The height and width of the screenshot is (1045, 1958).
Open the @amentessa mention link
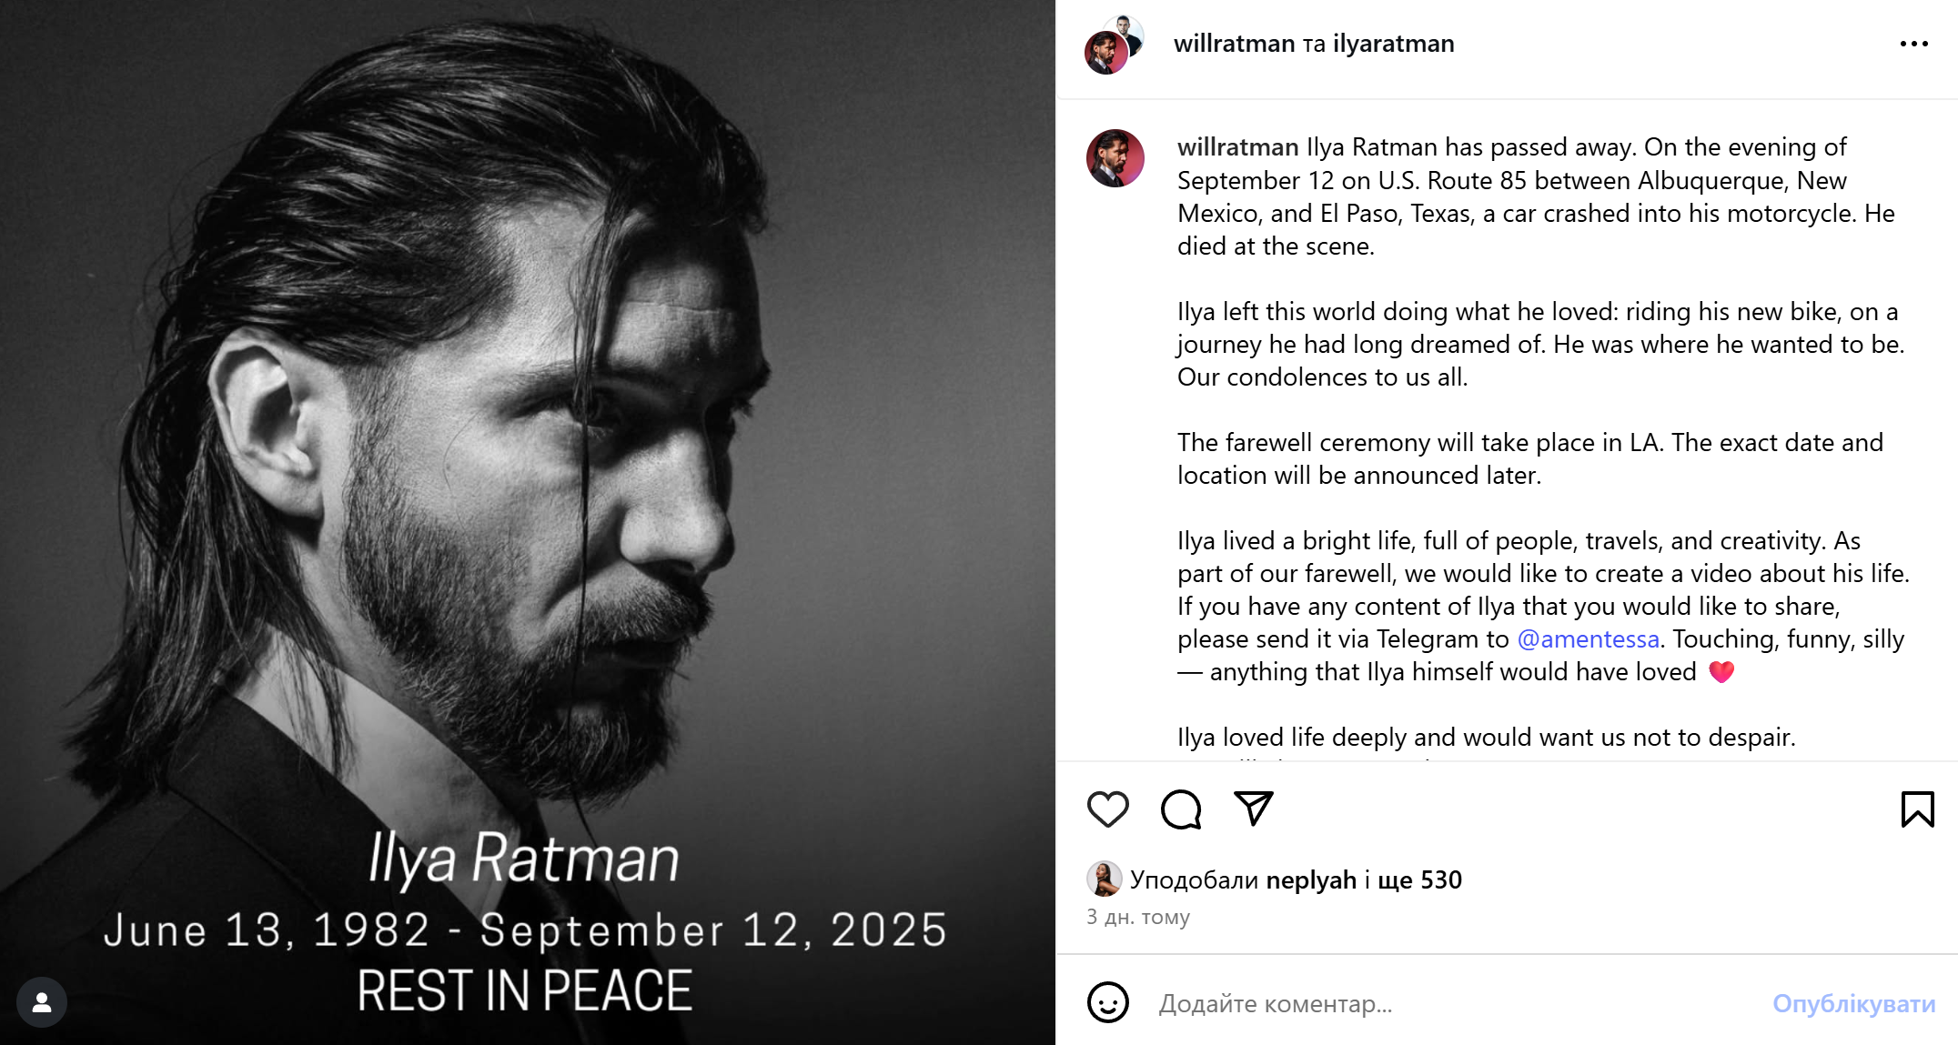point(1588,639)
